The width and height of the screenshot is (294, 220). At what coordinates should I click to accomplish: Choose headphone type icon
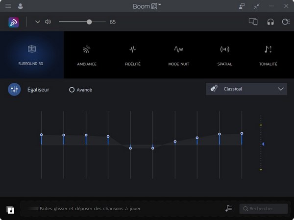tap(270, 22)
